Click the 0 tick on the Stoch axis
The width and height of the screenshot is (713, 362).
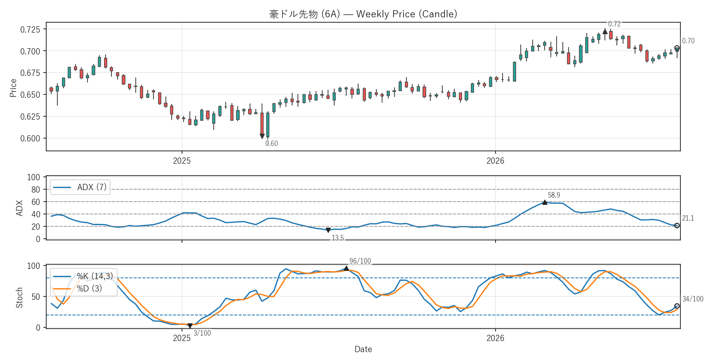click(x=38, y=328)
